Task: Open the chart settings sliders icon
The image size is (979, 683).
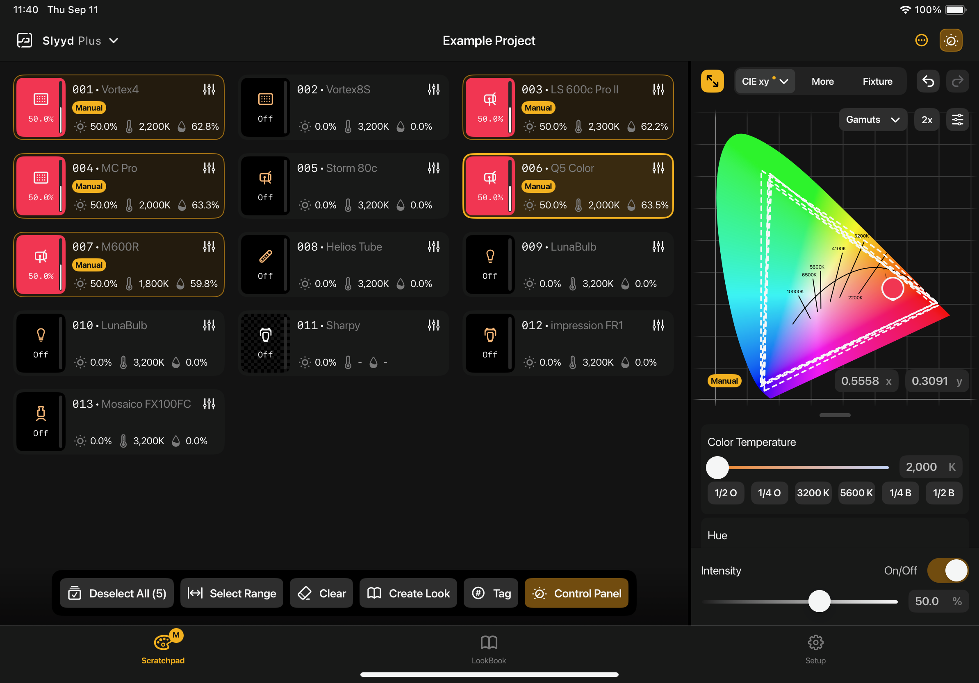Action: [x=957, y=120]
